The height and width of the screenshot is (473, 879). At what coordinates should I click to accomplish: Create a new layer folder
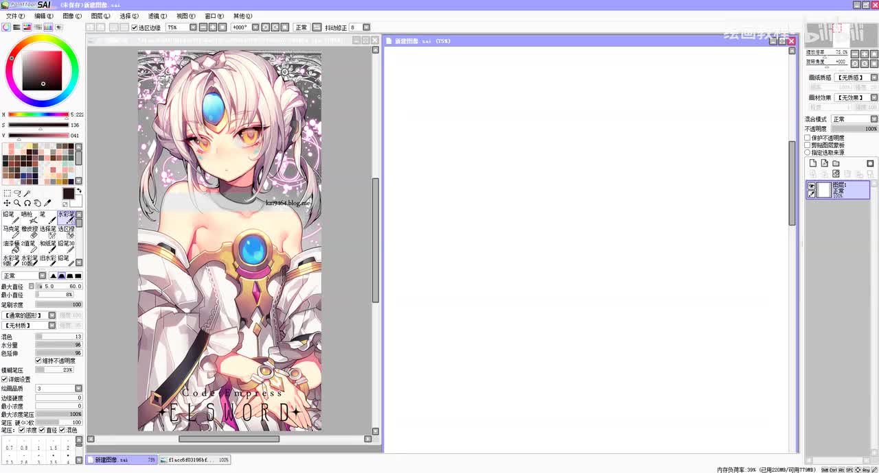pyautogui.click(x=836, y=163)
